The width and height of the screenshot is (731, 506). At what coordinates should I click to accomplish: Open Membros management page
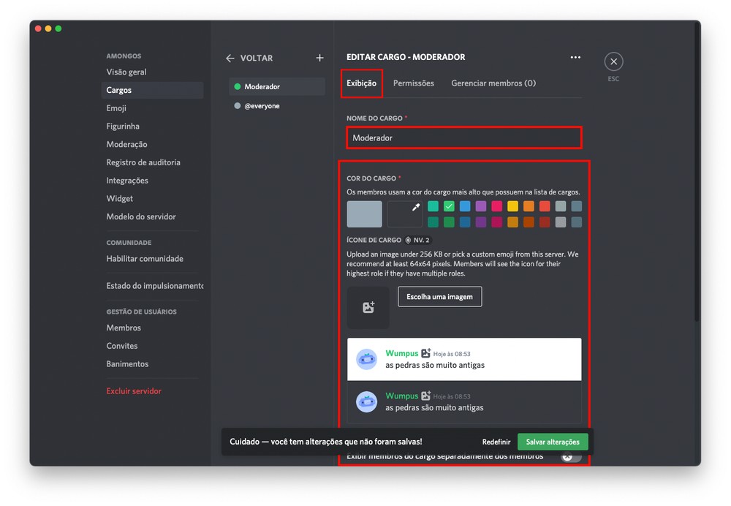coord(152,328)
